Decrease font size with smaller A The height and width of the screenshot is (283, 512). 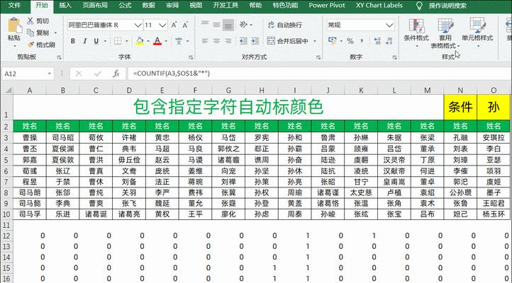click(x=185, y=25)
